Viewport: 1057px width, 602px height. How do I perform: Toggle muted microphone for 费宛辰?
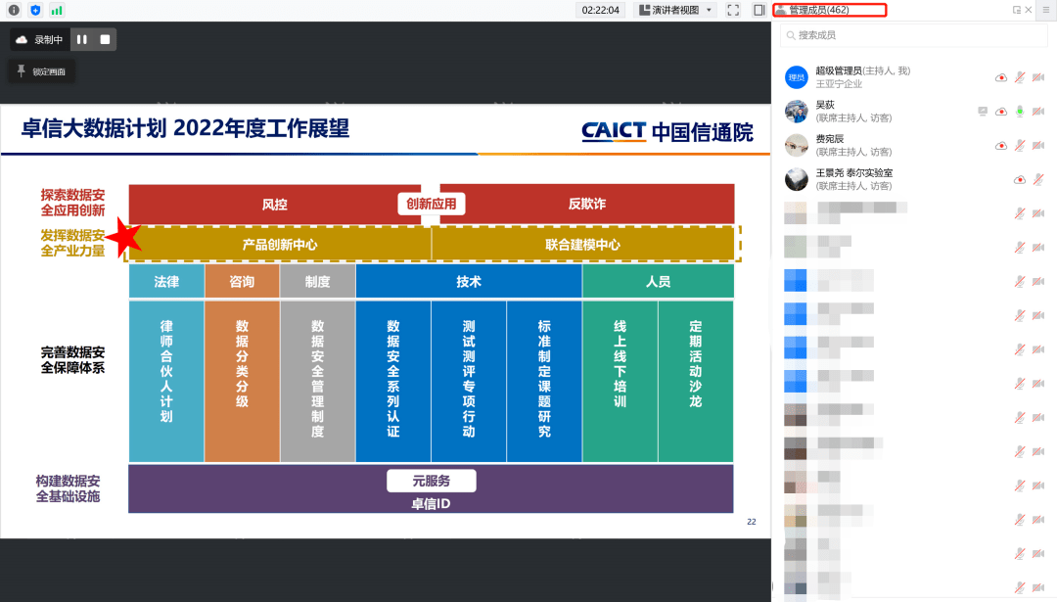pos(1020,146)
